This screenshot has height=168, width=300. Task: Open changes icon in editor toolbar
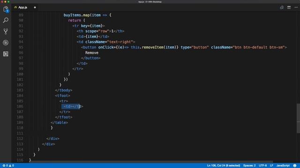(x=282, y=7)
